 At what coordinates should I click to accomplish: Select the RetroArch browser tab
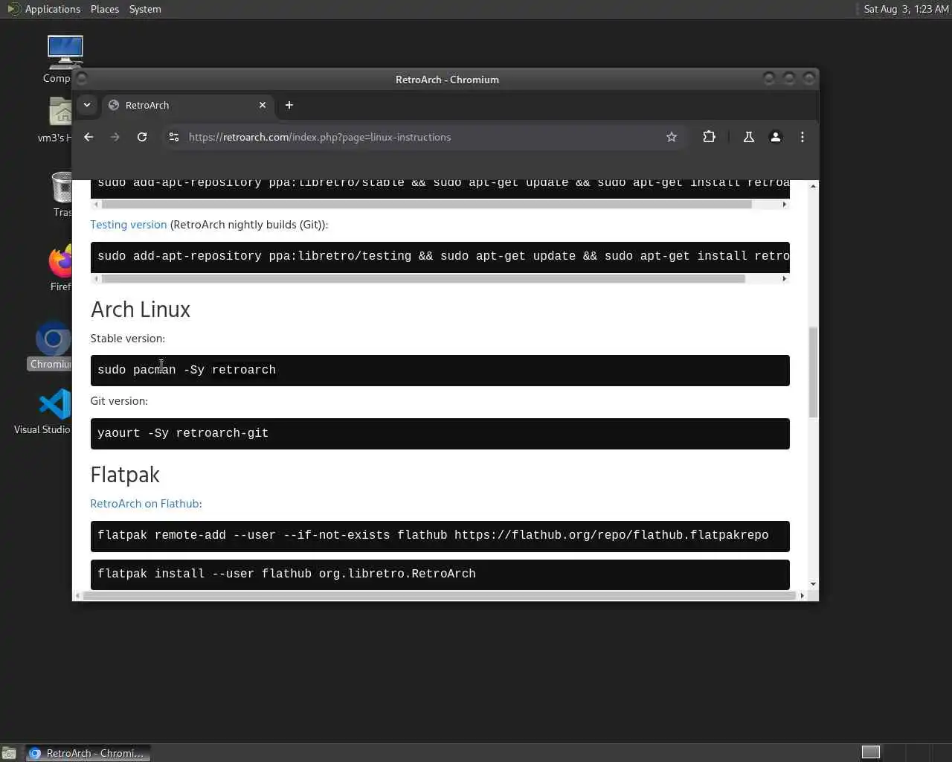click(x=187, y=105)
